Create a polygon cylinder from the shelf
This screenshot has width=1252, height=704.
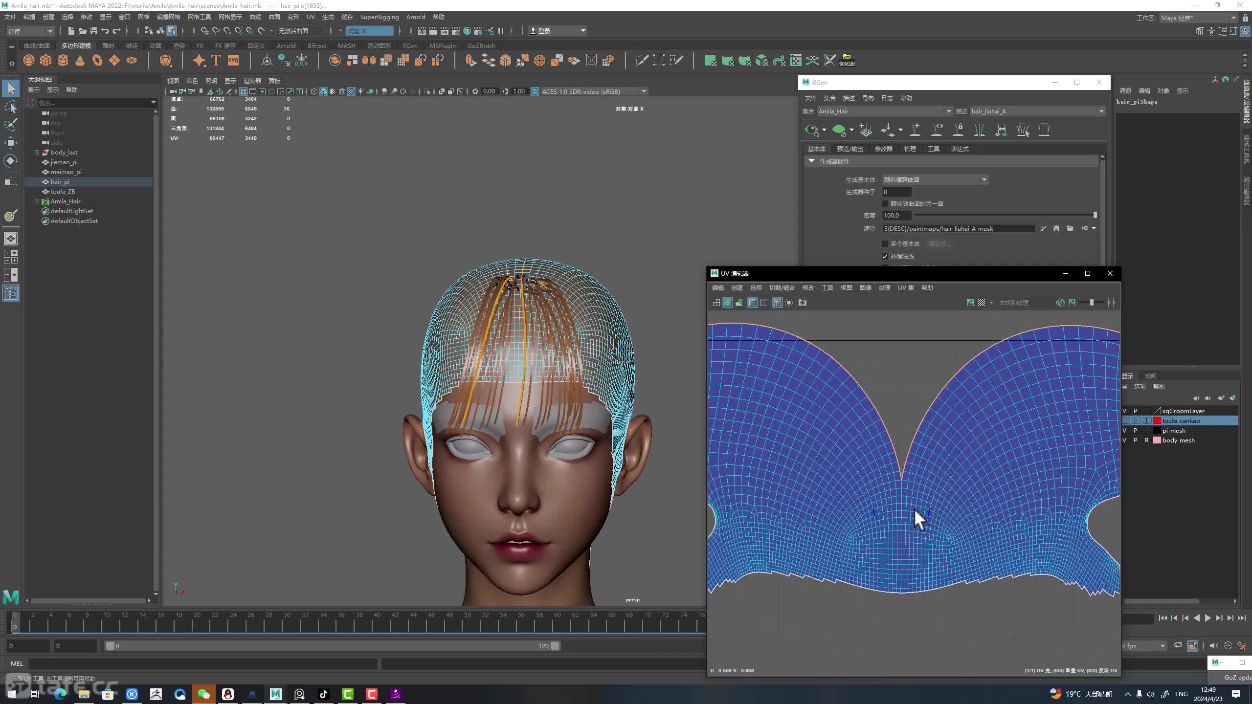click(63, 60)
